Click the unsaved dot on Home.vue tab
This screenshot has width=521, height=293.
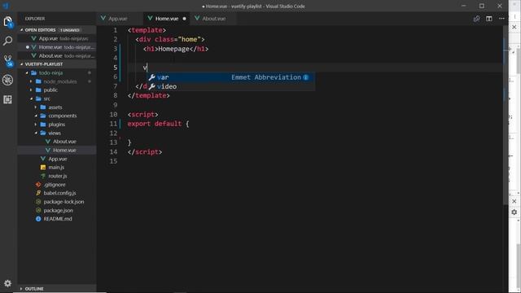click(x=185, y=19)
